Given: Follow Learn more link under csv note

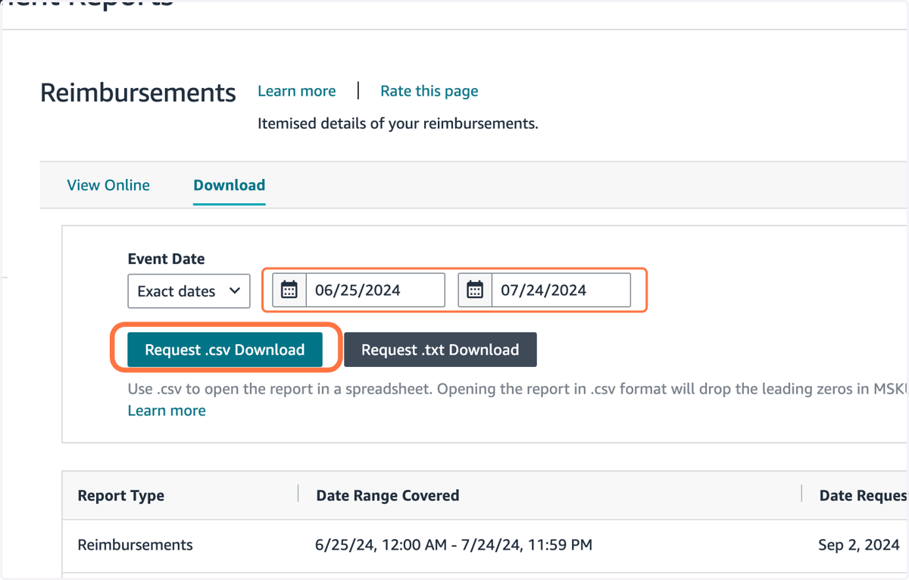Looking at the screenshot, I should coord(167,410).
